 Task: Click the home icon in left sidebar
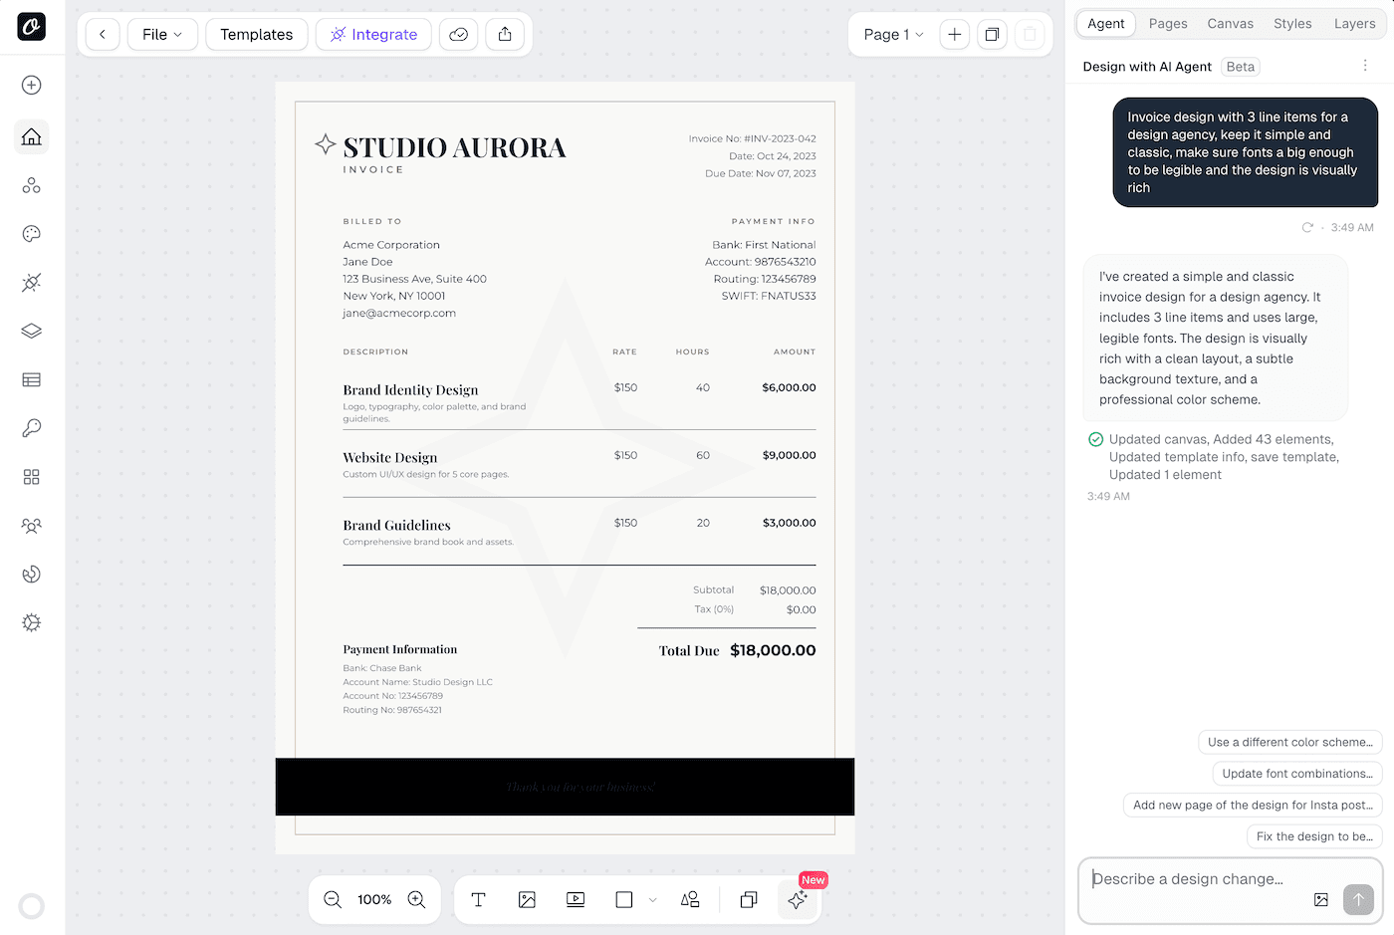31,136
